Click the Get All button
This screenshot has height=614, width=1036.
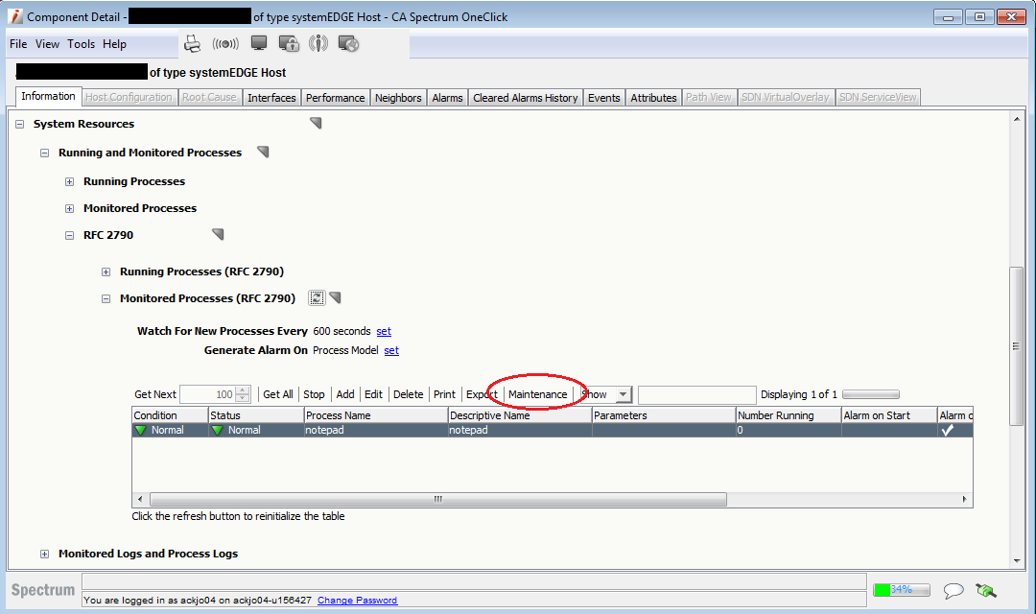tap(278, 394)
